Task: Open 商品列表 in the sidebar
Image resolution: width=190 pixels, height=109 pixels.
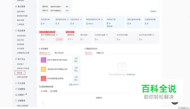Action: pyautogui.click(x=21, y=40)
